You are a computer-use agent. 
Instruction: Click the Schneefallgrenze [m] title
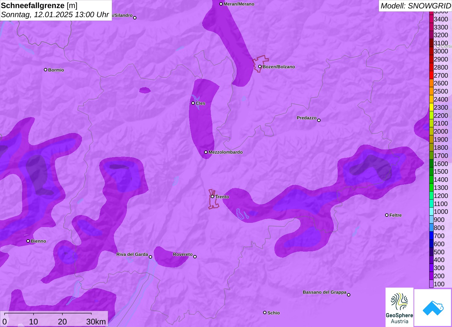(x=39, y=6)
